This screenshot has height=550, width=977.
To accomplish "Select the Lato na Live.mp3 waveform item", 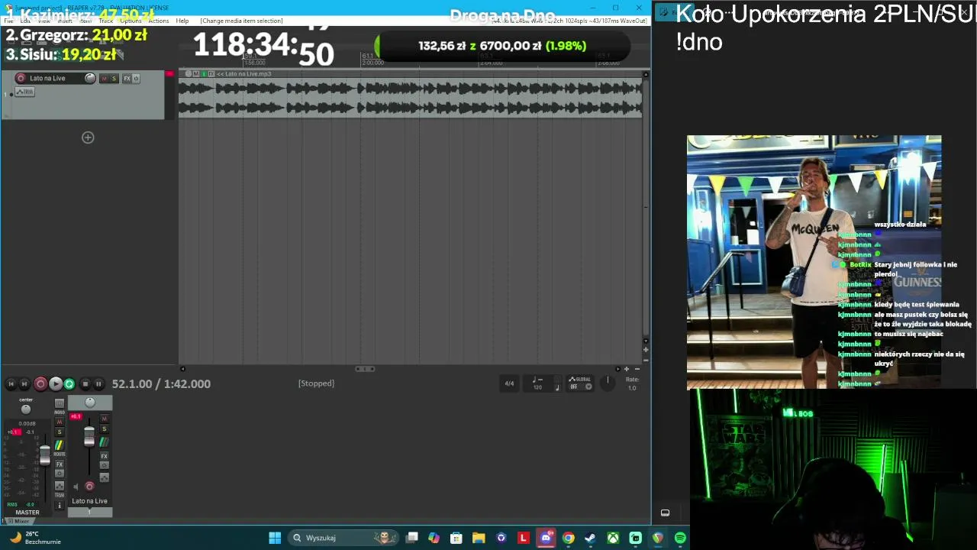I will point(411,99).
